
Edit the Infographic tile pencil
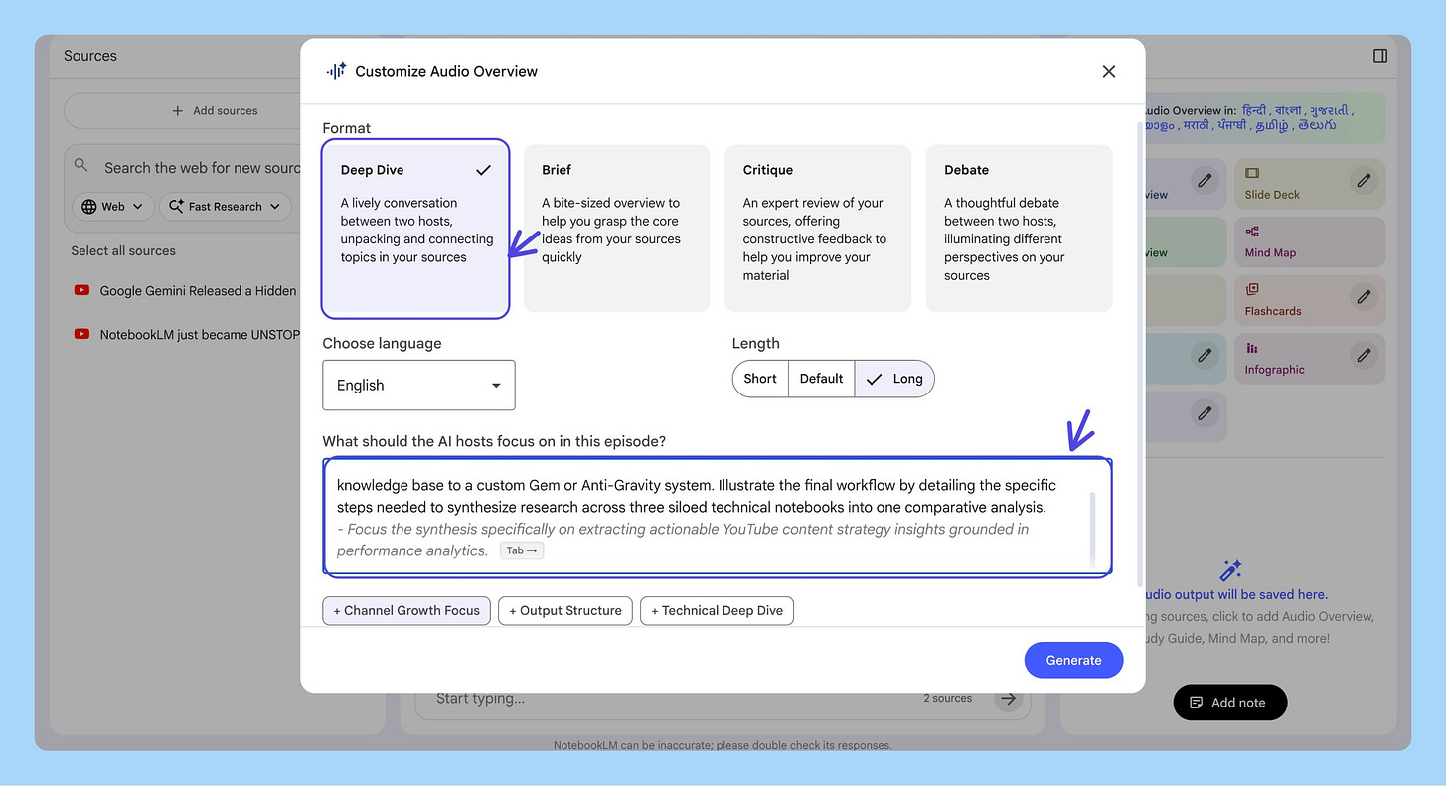pos(1364,355)
